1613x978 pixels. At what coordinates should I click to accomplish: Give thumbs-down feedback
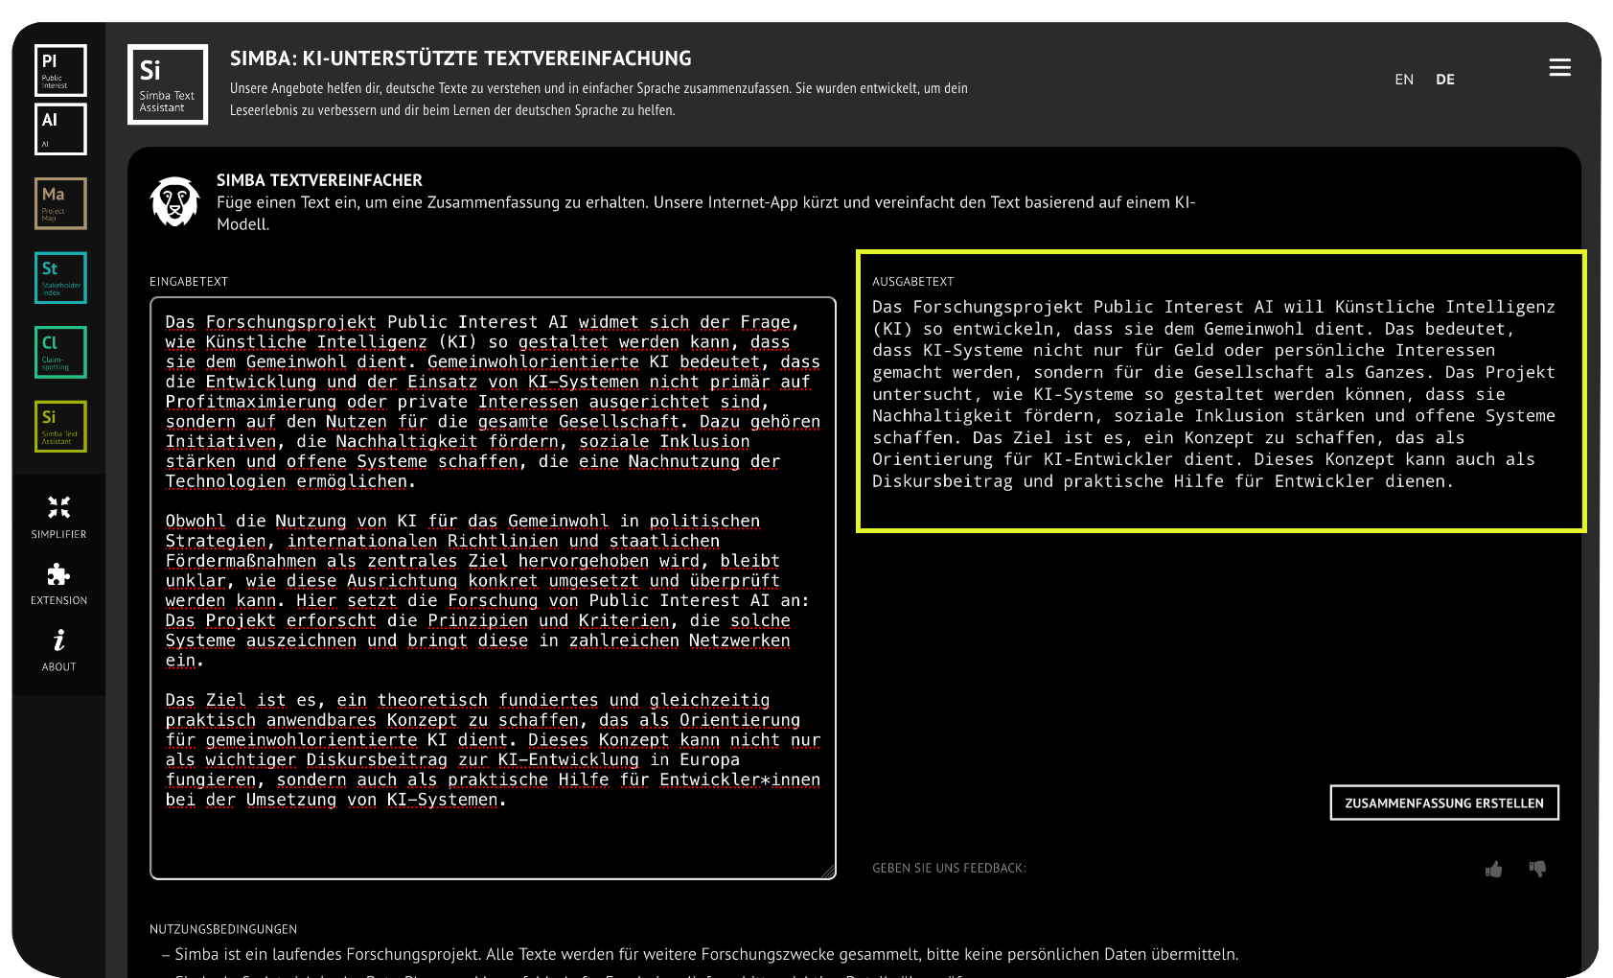[x=1537, y=869]
